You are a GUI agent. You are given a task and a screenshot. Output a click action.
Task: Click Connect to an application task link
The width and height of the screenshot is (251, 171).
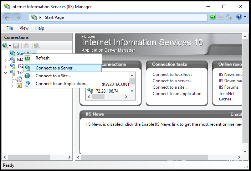point(178,94)
